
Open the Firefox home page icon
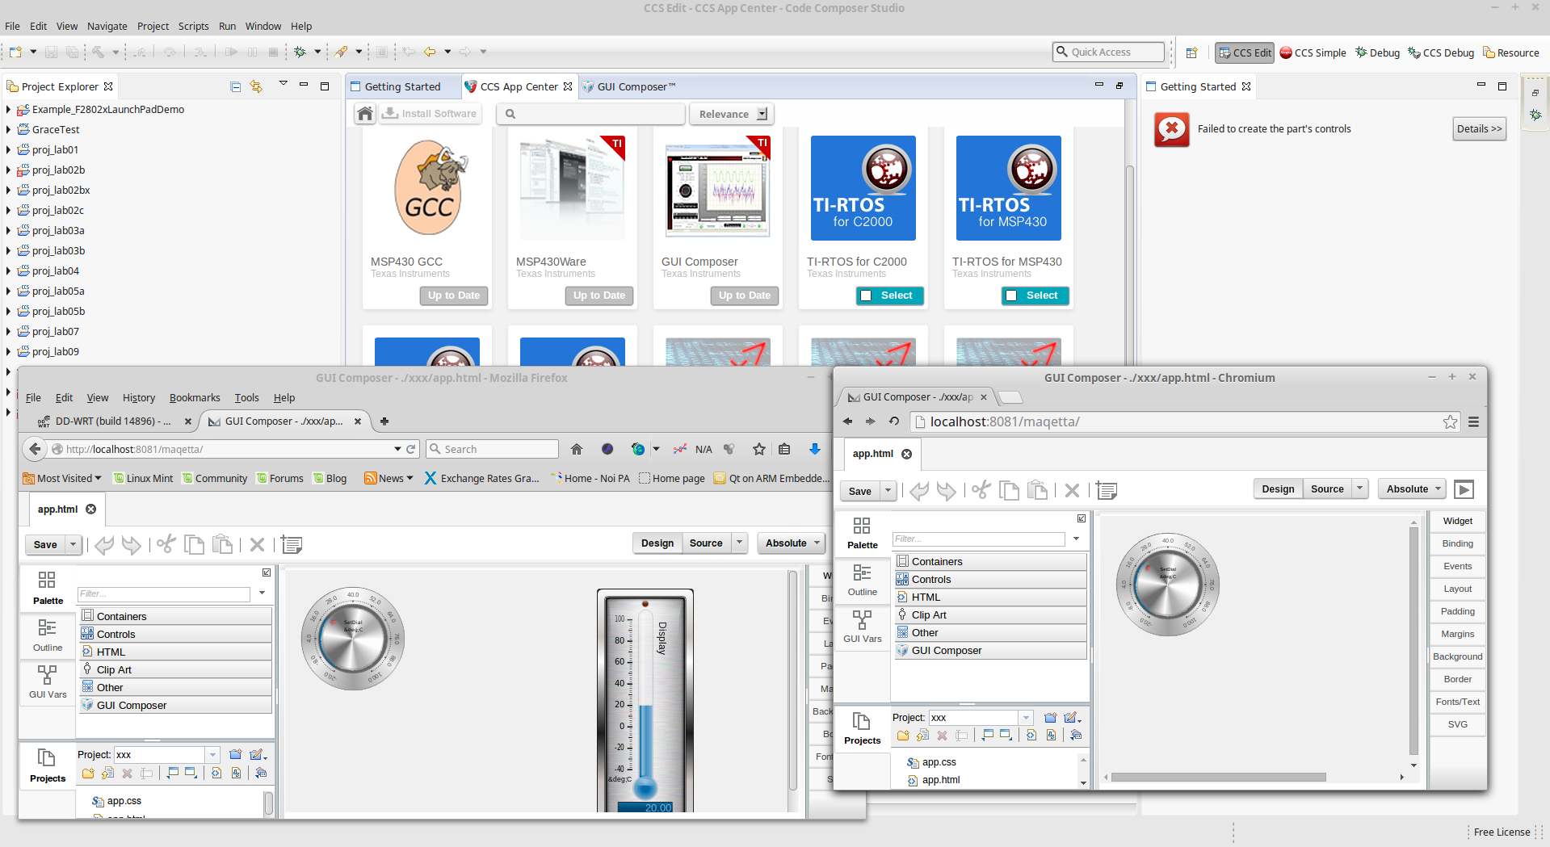tap(577, 449)
